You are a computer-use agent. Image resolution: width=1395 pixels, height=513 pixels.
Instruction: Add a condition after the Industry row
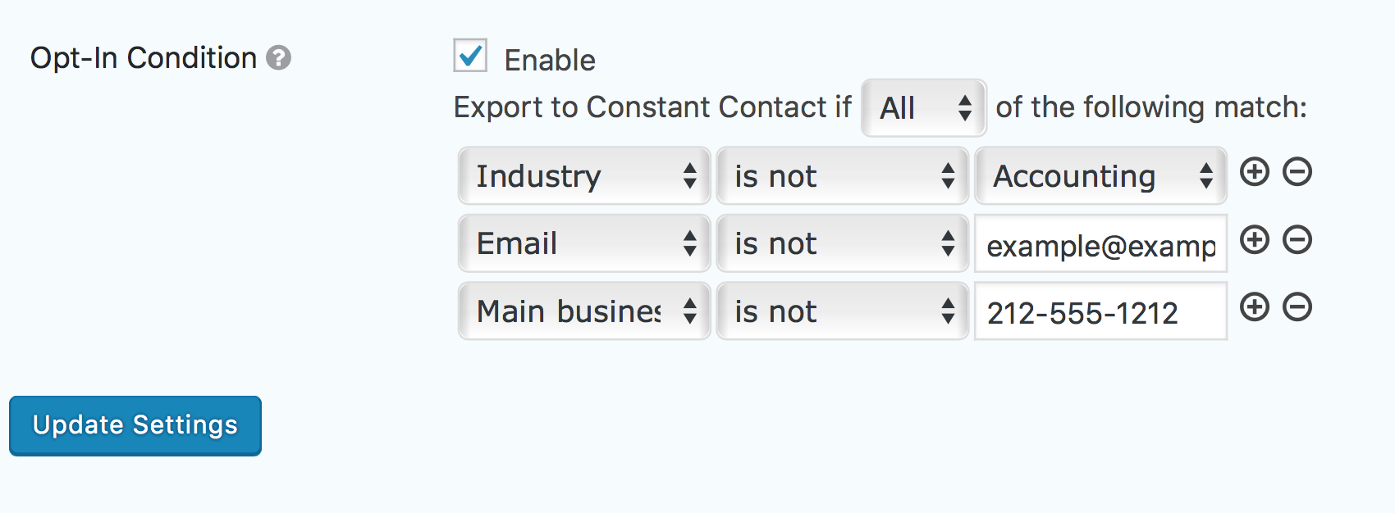tap(1254, 172)
